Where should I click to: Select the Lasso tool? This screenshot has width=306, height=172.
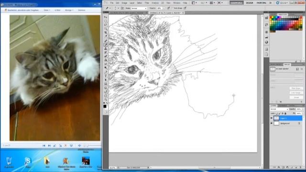point(106,25)
